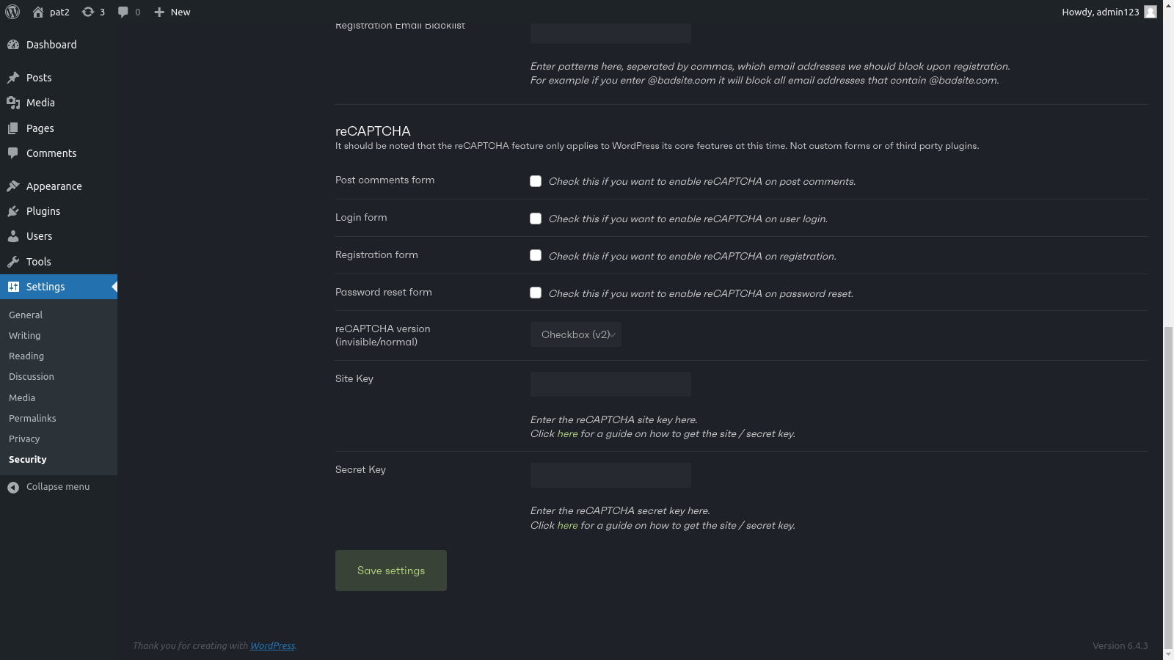Open the Howdy, admin123 account menu
The height and width of the screenshot is (660, 1174).
coord(1108,12)
